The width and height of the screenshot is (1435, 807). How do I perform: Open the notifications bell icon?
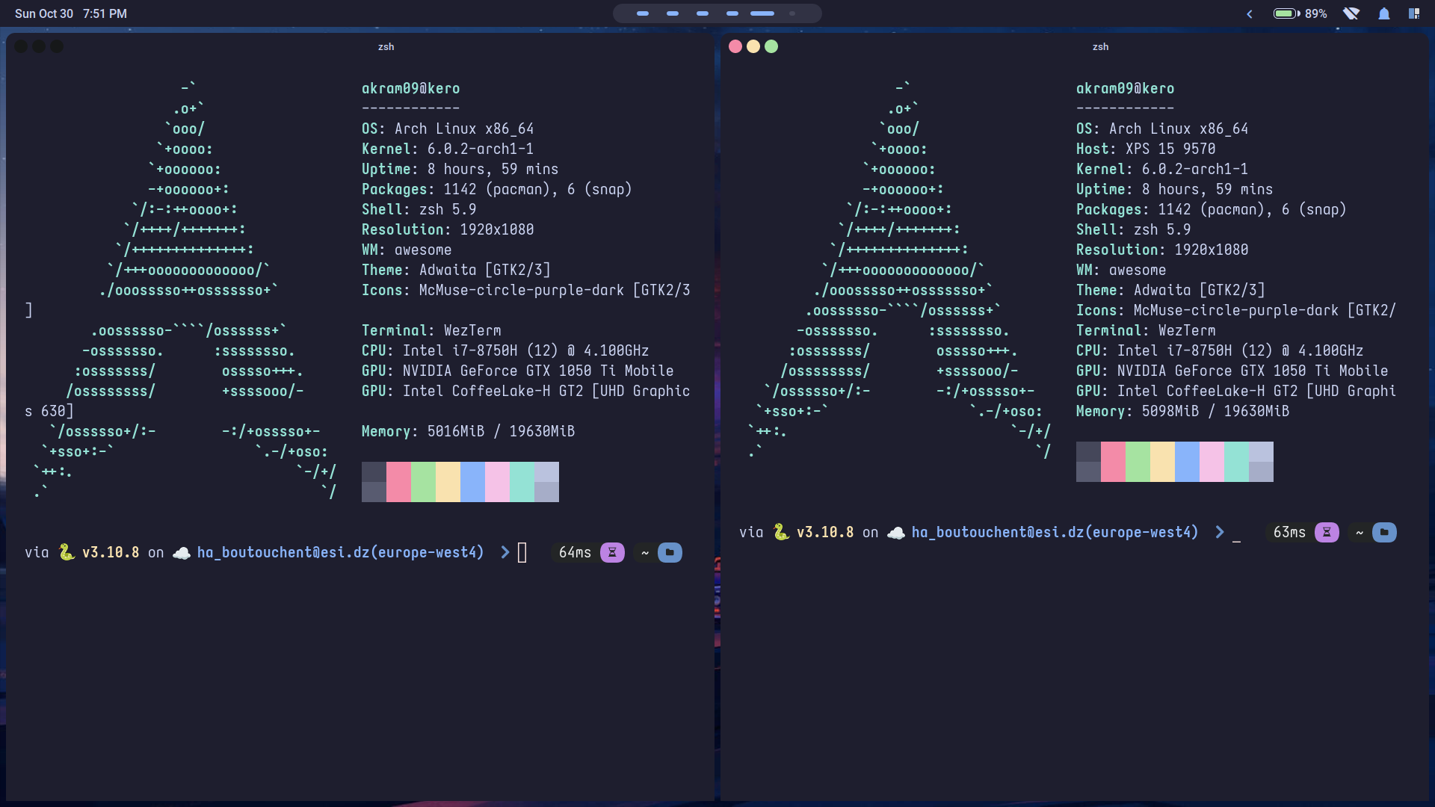[x=1384, y=13]
